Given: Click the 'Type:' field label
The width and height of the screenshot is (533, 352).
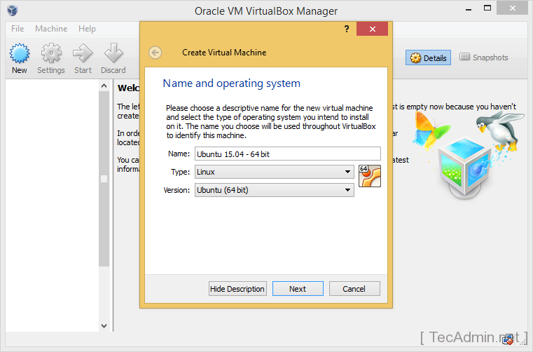Looking at the screenshot, I should pyautogui.click(x=181, y=172).
